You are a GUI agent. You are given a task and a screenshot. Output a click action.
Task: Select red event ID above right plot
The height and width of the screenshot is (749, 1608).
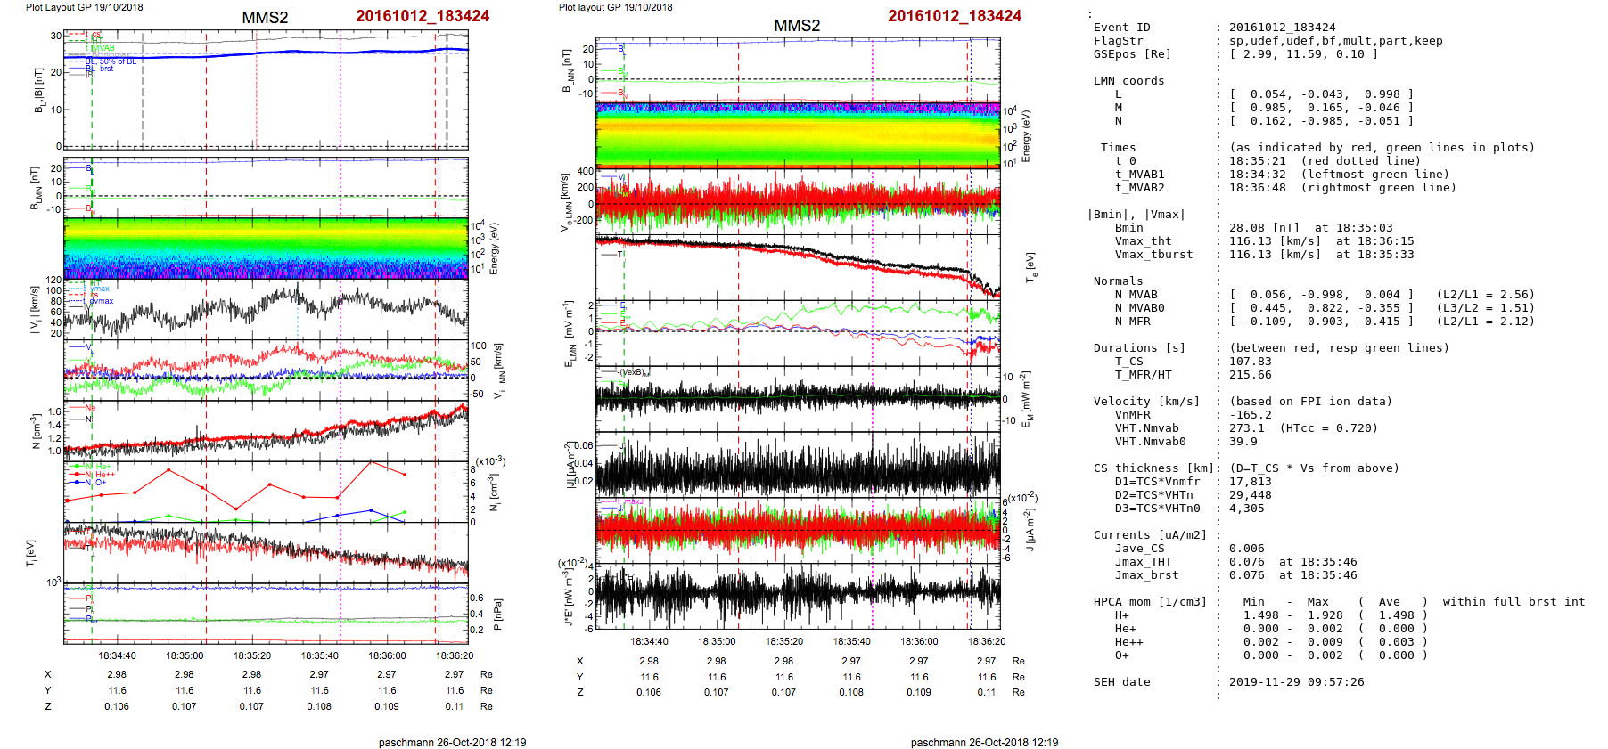[x=955, y=16]
